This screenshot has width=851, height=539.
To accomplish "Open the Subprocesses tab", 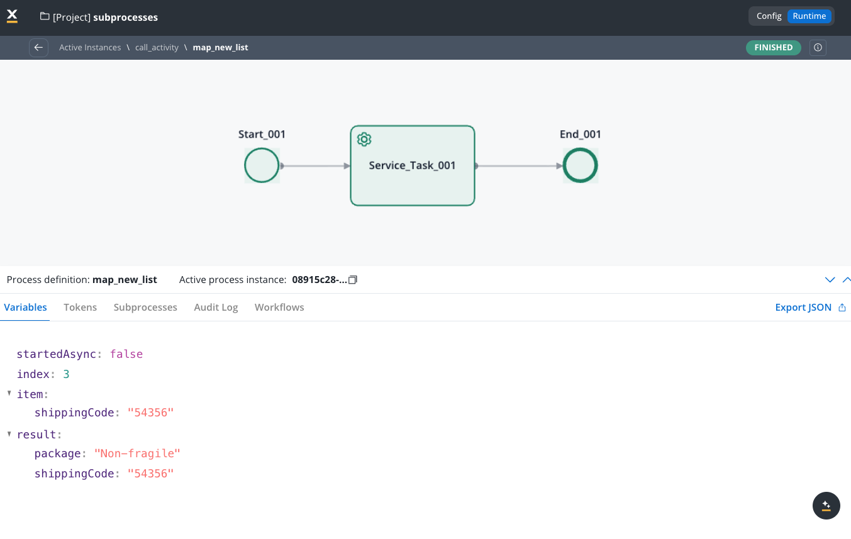I will click(x=145, y=308).
